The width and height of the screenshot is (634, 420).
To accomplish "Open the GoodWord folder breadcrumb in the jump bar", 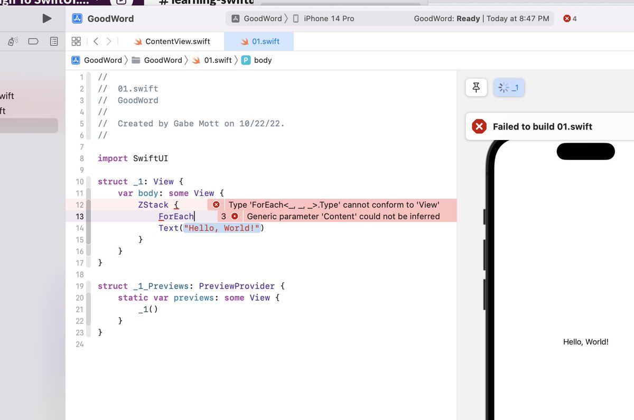I will point(157,60).
